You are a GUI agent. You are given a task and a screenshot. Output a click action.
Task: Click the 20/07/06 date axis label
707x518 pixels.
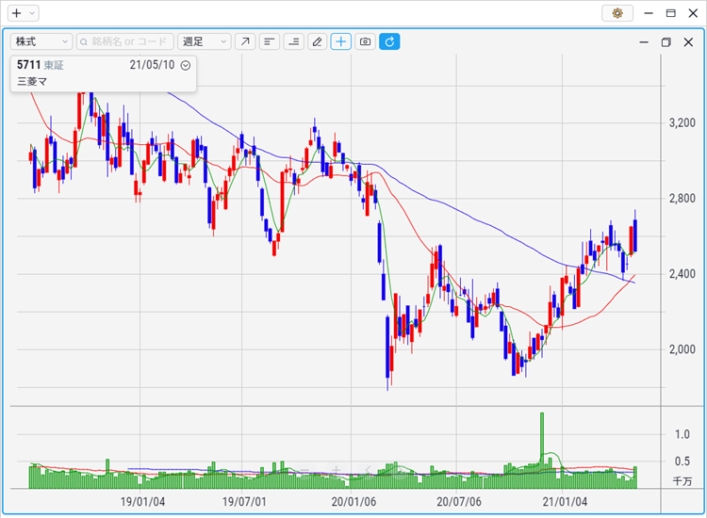click(x=459, y=502)
